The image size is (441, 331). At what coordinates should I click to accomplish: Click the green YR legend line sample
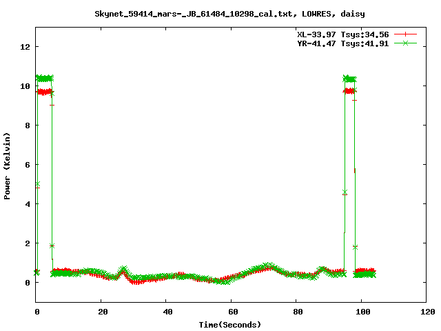[x=405, y=43]
